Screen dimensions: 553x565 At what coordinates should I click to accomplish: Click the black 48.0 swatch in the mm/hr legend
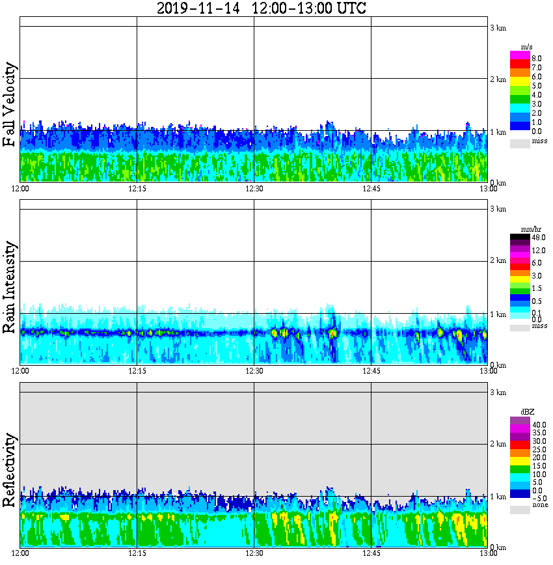(520, 237)
